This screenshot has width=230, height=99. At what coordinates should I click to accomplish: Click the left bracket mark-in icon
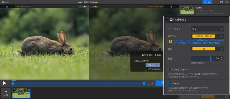tap(148, 83)
